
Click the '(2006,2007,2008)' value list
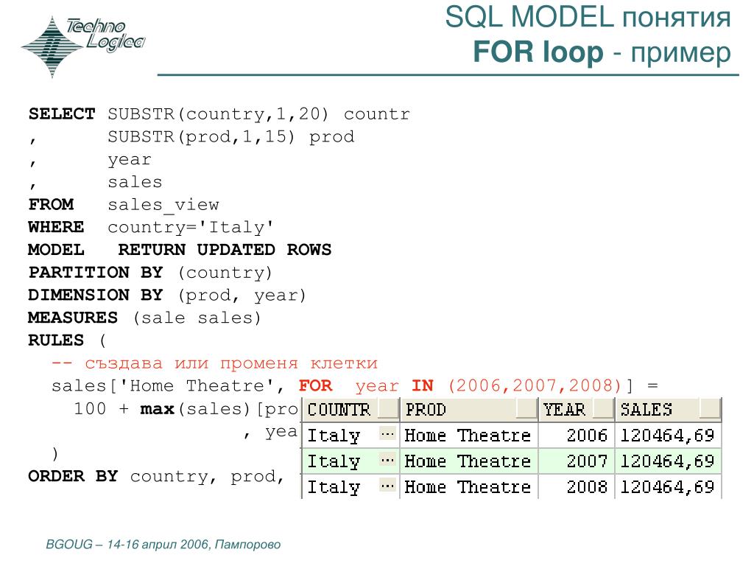pyautogui.click(x=535, y=385)
